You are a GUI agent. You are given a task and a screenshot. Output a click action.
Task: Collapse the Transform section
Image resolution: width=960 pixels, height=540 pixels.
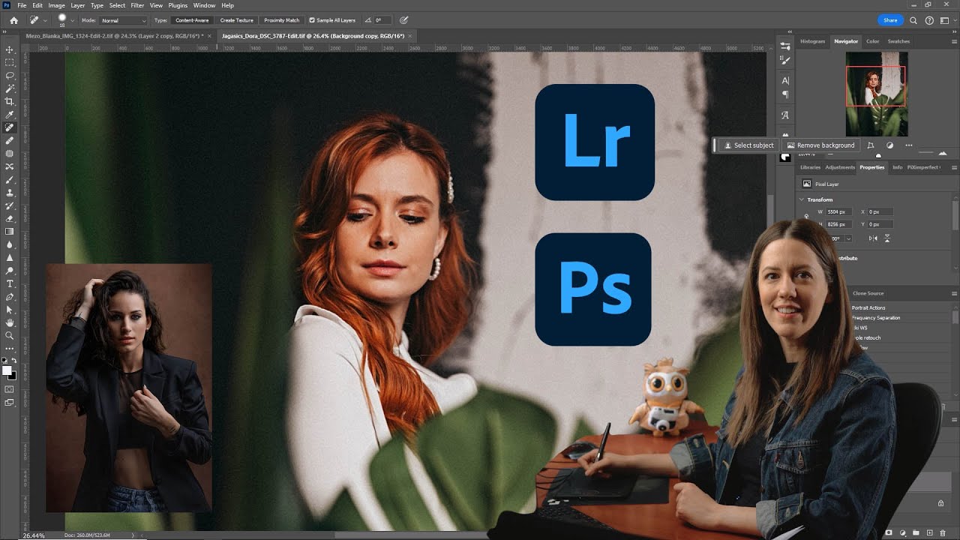pyautogui.click(x=802, y=199)
